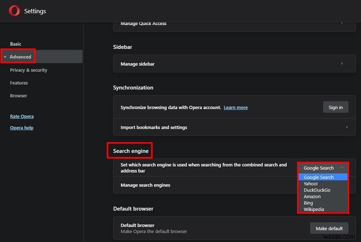
Task: Expand Manage Quick Access row
Action: 234,23
